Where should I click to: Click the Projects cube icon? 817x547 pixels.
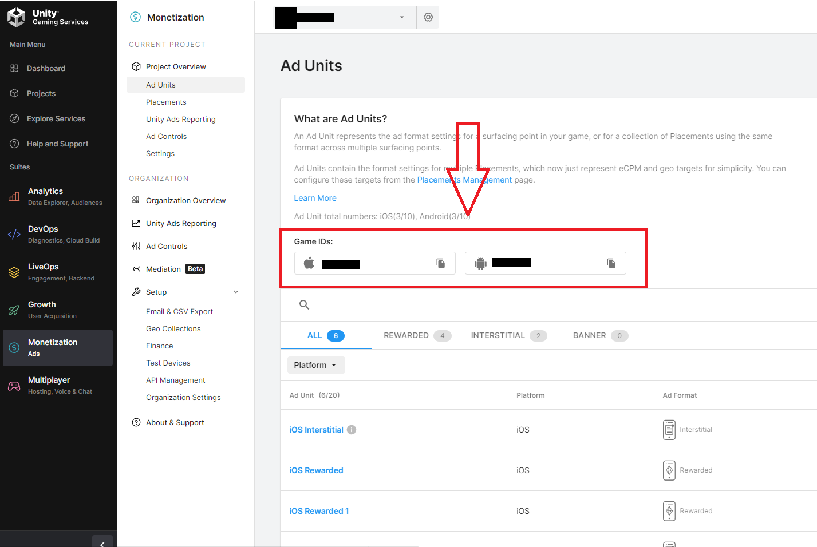(x=14, y=93)
